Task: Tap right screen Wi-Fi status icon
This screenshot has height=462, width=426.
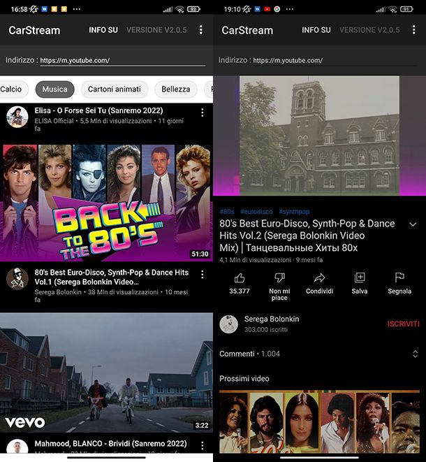Action: (x=392, y=9)
